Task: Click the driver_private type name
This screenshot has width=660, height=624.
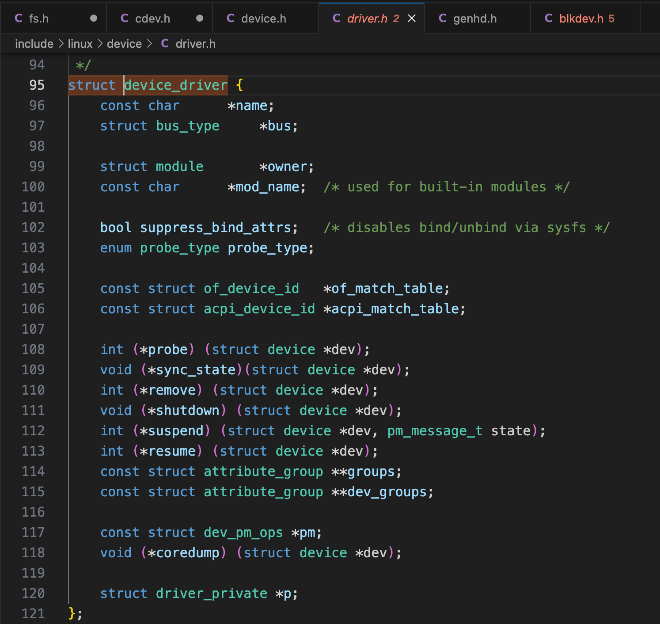Action: (212, 594)
